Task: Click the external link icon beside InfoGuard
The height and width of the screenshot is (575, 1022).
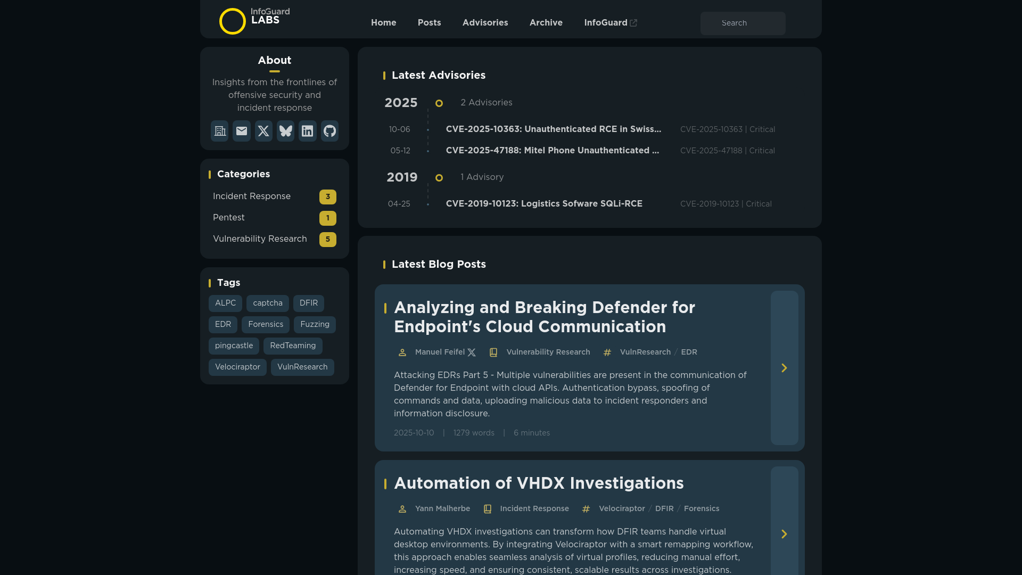Action: pos(633,23)
